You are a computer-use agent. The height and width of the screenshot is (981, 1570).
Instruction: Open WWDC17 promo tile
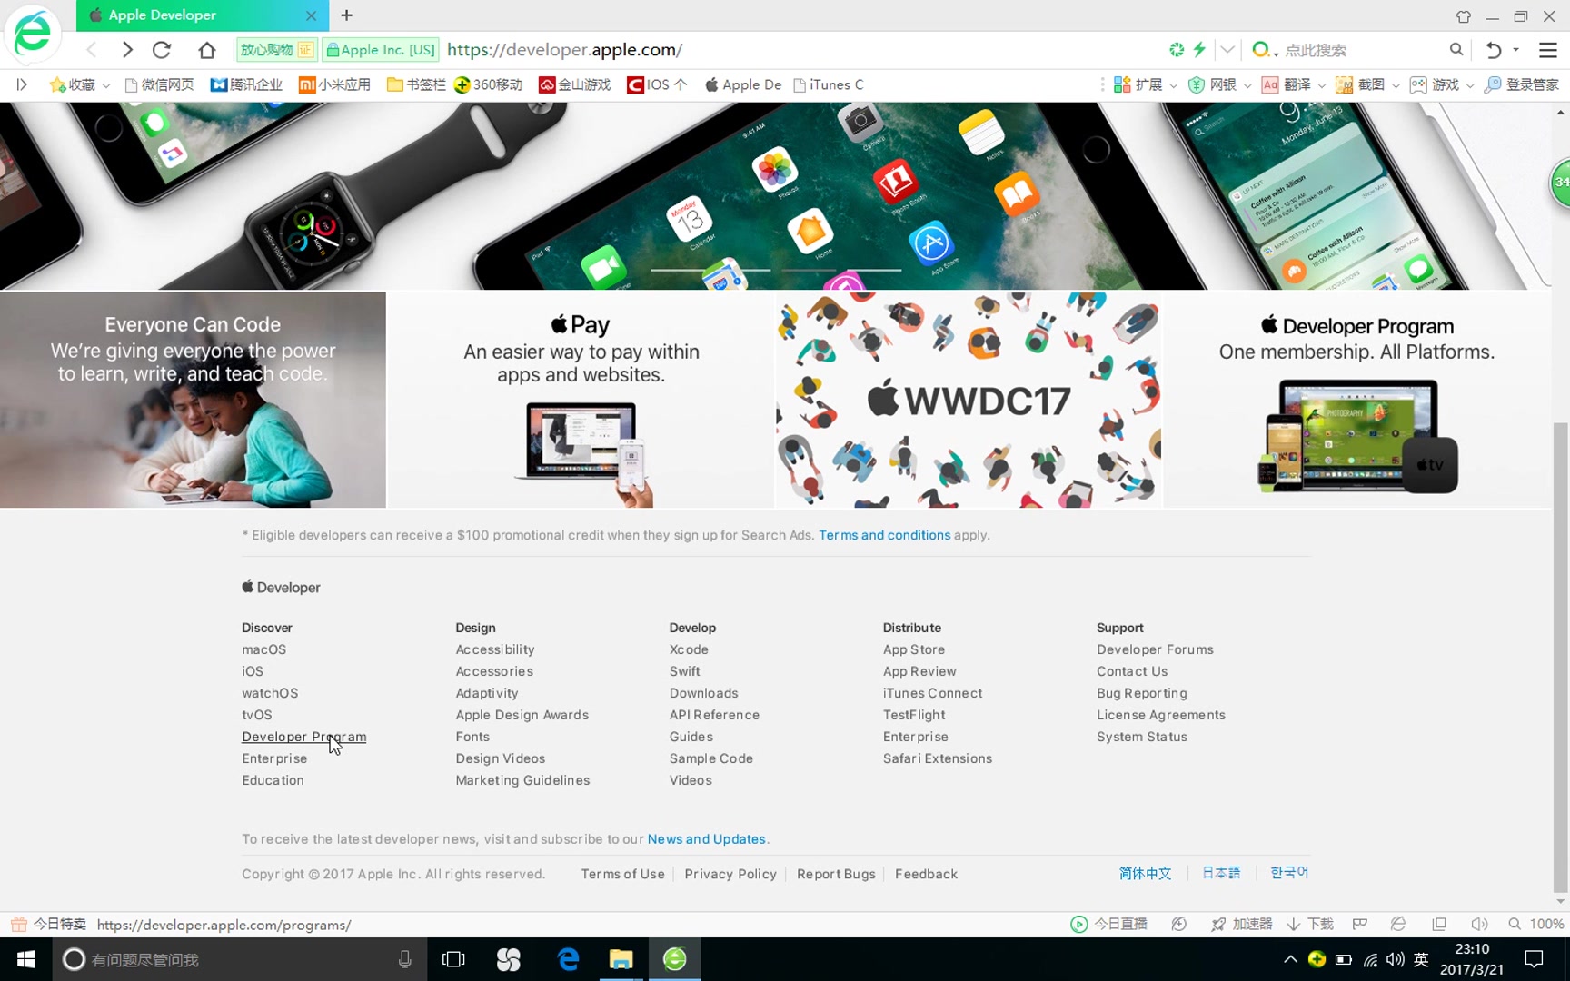pyautogui.click(x=969, y=400)
